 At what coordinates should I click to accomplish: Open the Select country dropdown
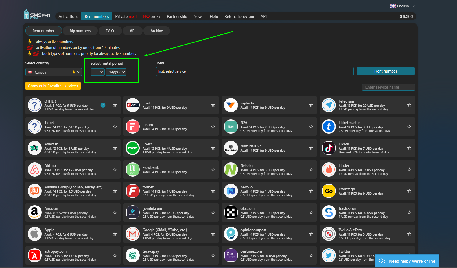click(x=54, y=72)
